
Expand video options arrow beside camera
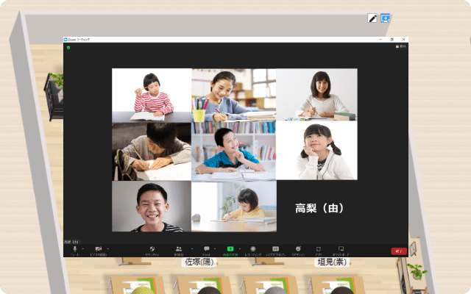(108, 248)
